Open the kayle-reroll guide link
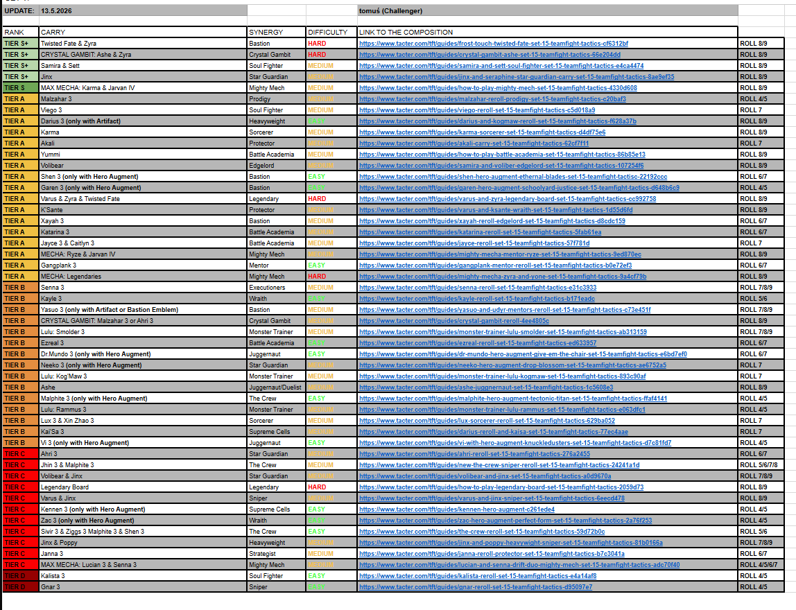Screen dimensions: 796x610 click(x=476, y=299)
